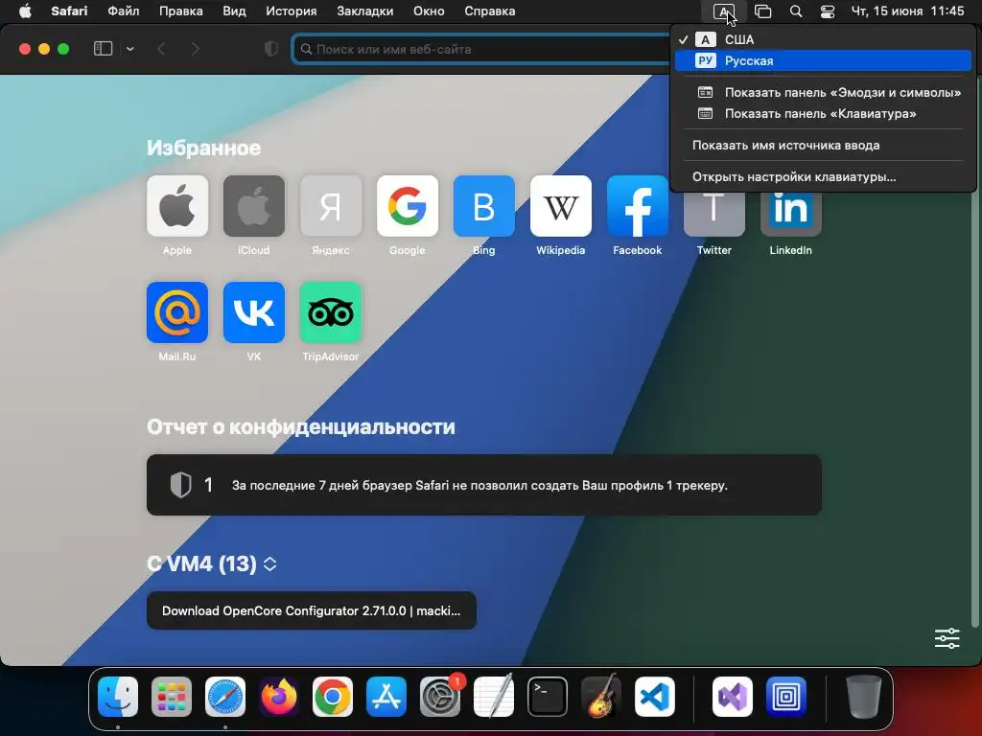Open System Settings from the Dock
Viewport: 982px width, 736px height.
point(440,696)
